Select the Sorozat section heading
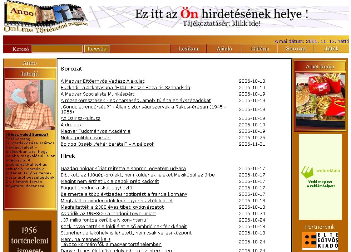This screenshot has width=351, height=252. click(x=71, y=69)
